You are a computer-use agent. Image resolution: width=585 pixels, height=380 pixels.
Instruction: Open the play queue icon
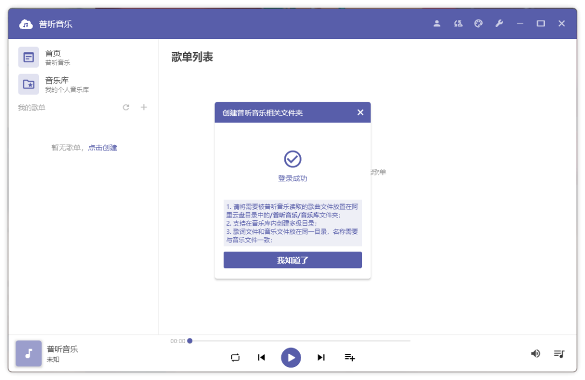559,353
